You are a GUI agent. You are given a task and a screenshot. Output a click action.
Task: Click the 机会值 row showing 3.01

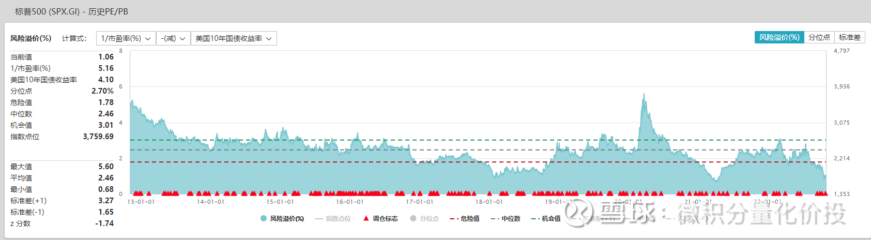click(x=62, y=125)
